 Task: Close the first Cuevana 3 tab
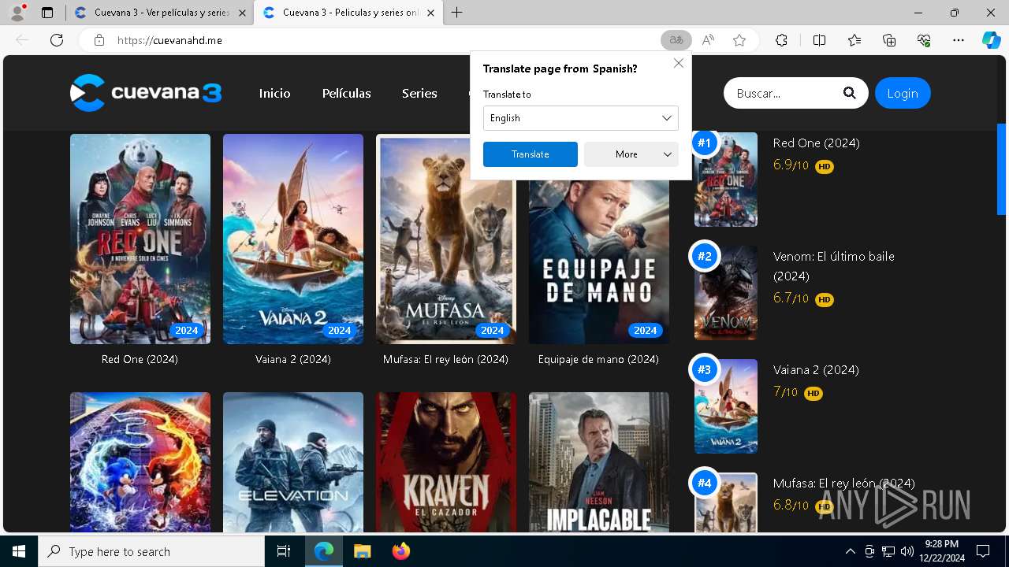pyautogui.click(x=242, y=13)
